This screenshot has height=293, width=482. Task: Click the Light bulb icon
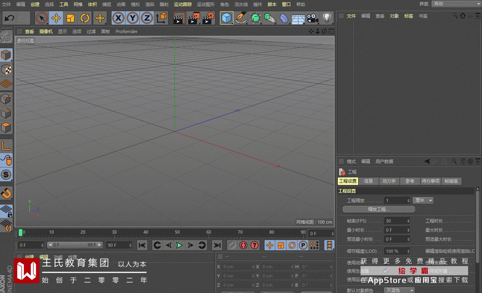(327, 18)
